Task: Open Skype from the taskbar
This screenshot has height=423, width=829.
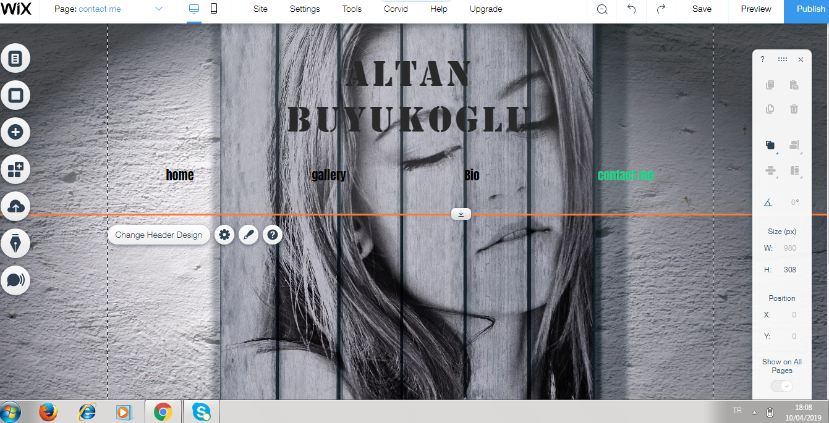Action: pyautogui.click(x=202, y=411)
